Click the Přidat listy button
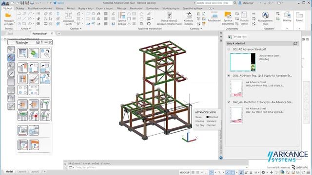 (237, 37)
